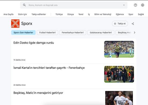This screenshot has width=148, height=105.
Task: Open the Edin Dzeko ligde damga vurdu article
Action: (x=34, y=43)
